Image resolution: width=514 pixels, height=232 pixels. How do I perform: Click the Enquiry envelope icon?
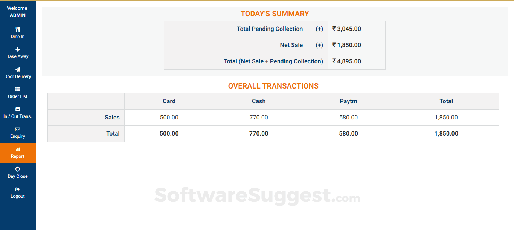point(18,130)
